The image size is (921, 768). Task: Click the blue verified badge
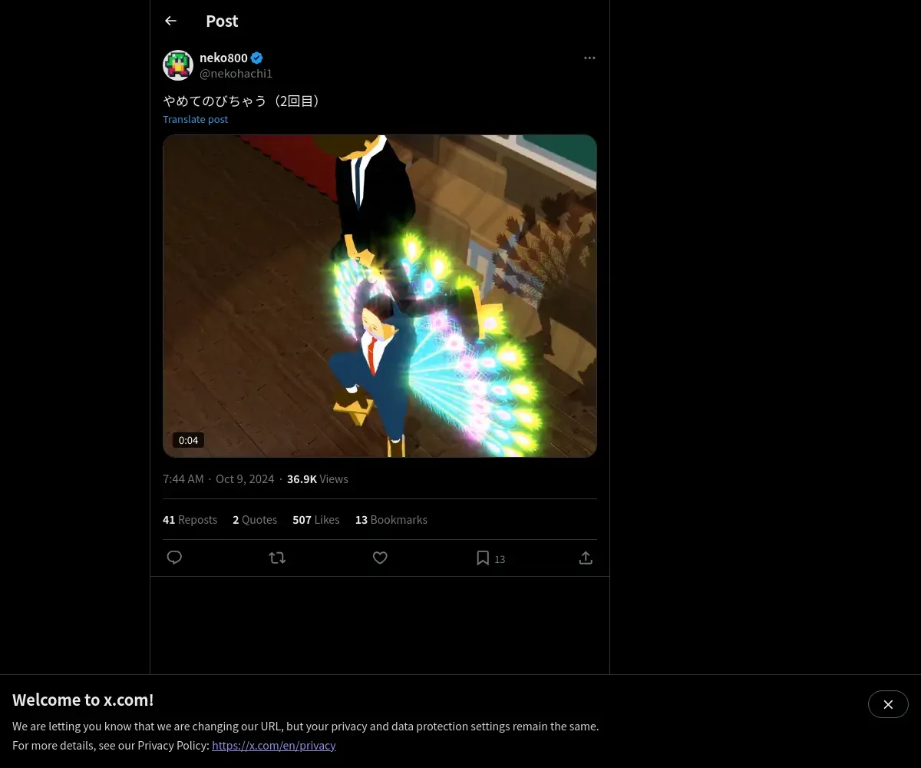click(x=257, y=58)
